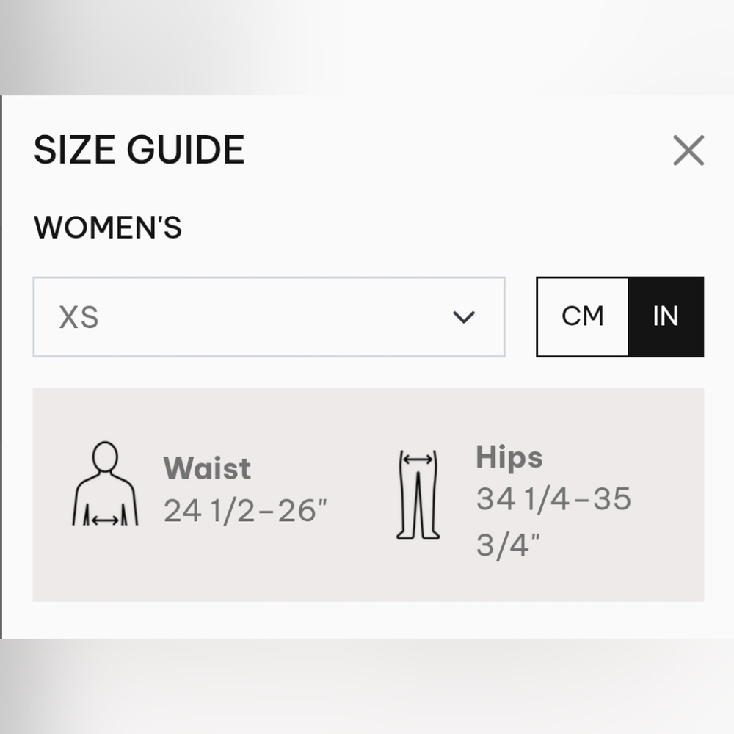Screen dimensions: 734x734
Task: Click the head of the torso figure icon
Action: [x=105, y=457]
